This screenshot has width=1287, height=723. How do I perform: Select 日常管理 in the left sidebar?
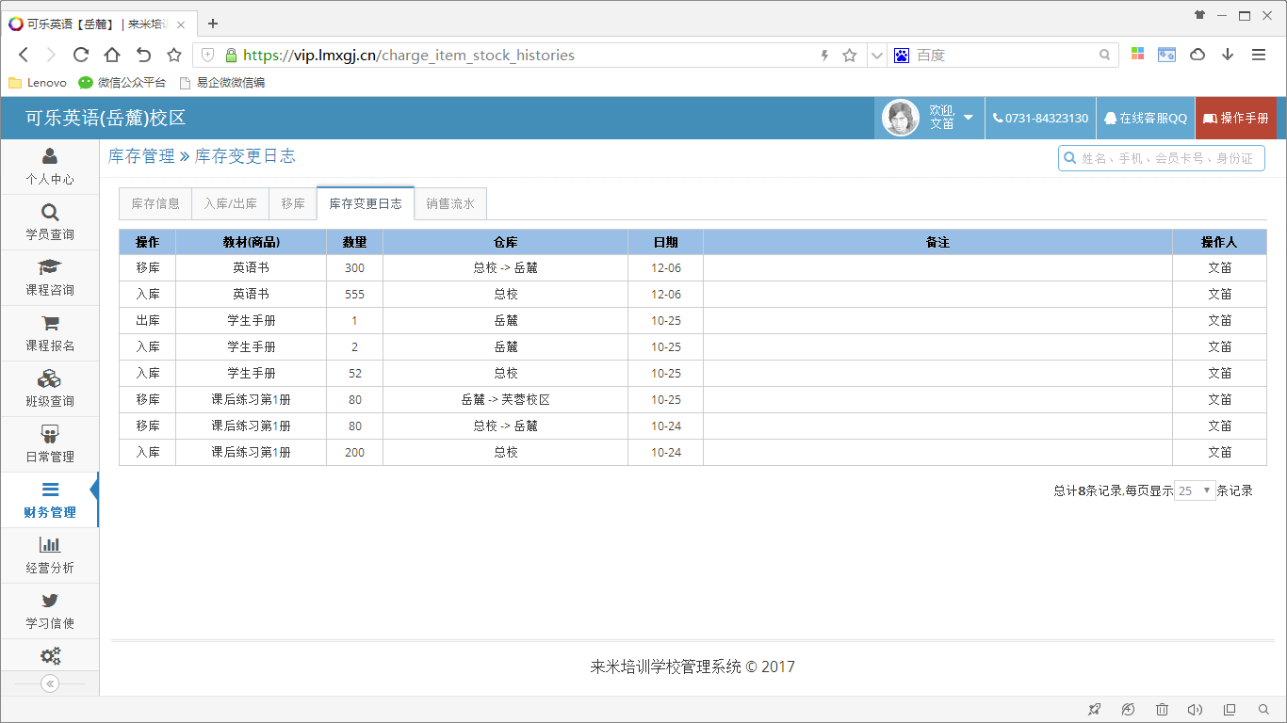[x=49, y=443]
